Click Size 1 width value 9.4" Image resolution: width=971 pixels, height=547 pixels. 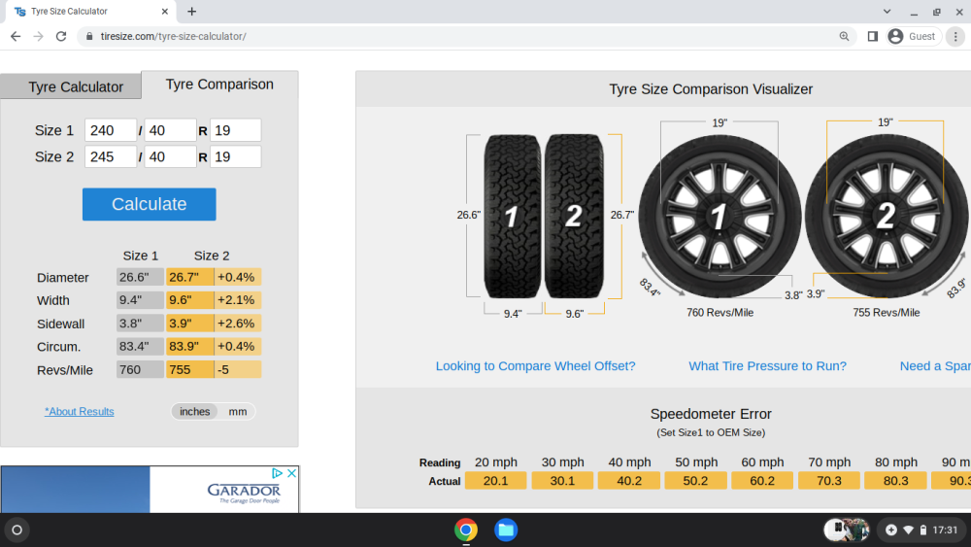140,300
